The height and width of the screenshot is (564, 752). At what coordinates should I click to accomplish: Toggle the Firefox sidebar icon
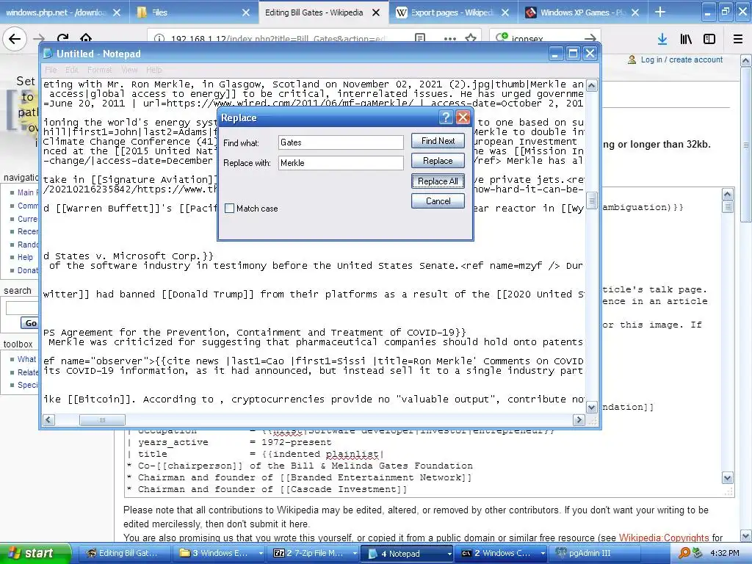(x=709, y=40)
